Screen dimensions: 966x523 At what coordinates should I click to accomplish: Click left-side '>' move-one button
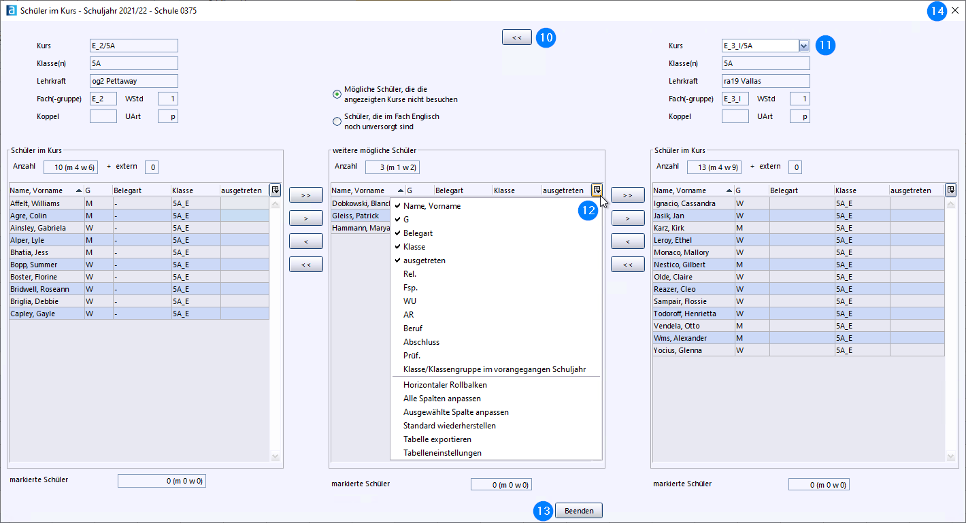pos(306,218)
